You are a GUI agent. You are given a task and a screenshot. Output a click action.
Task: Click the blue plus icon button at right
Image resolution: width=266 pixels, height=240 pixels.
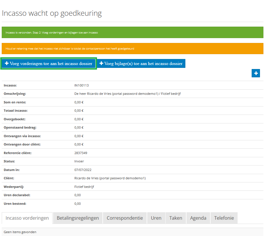(x=256, y=73)
